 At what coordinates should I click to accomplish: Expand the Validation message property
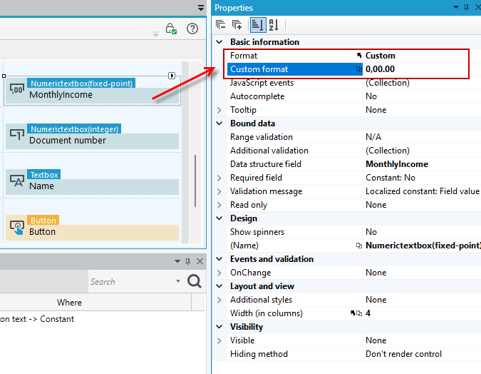pyautogui.click(x=219, y=191)
